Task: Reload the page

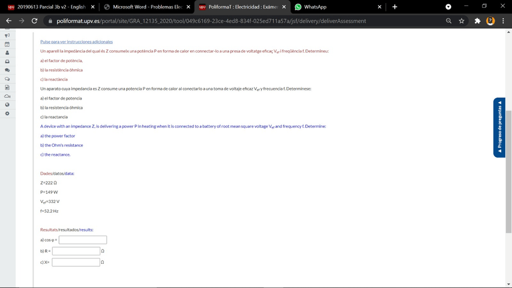Action: [x=34, y=21]
